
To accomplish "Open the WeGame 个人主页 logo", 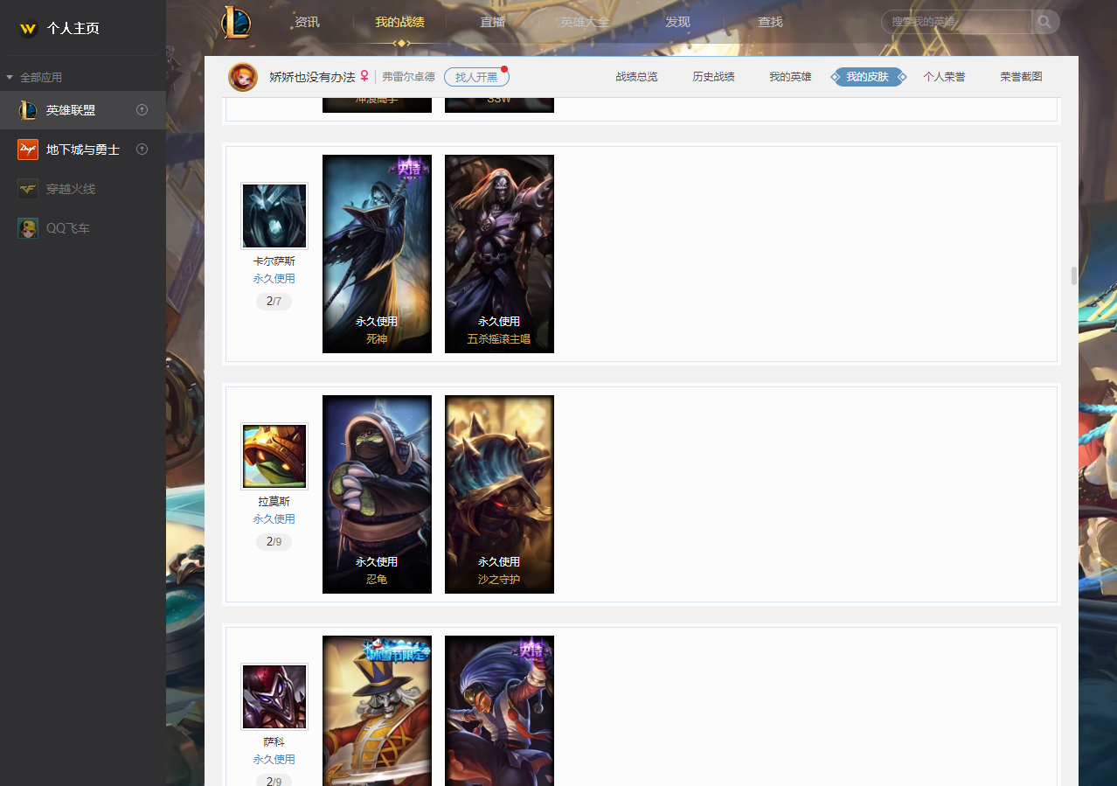I will coord(29,29).
